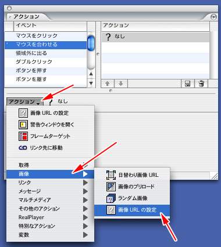This screenshot has width=221, height=247.
Task: Click the window resize grip corner
Action: (x=214, y=176)
